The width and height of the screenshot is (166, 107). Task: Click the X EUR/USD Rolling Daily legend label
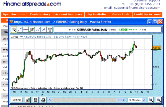coord(37,37)
